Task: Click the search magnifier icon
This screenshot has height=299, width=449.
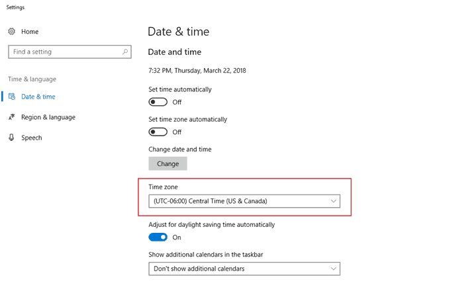Action: point(125,52)
